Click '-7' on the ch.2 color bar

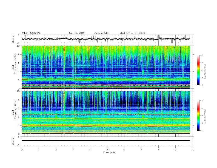[x=202, y=131]
